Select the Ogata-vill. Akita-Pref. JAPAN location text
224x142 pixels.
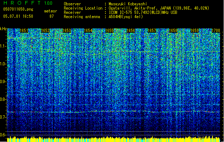click(x=159, y=8)
